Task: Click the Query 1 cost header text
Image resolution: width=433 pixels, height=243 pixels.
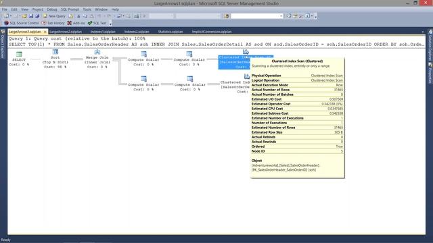Action: (77, 38)
